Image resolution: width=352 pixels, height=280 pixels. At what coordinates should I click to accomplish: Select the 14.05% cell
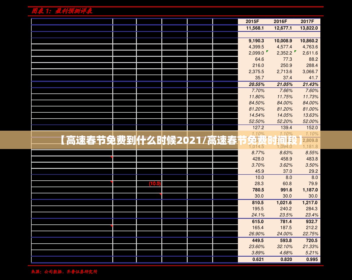(285, 115)
